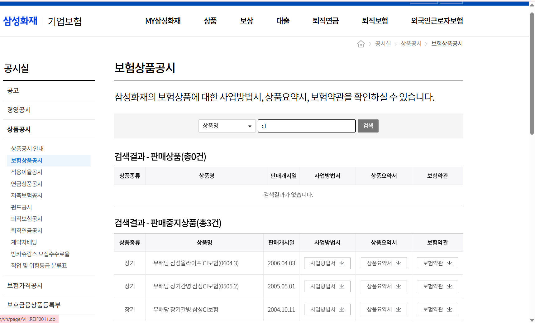Select 보험상품공시 in sidebar

49,160
